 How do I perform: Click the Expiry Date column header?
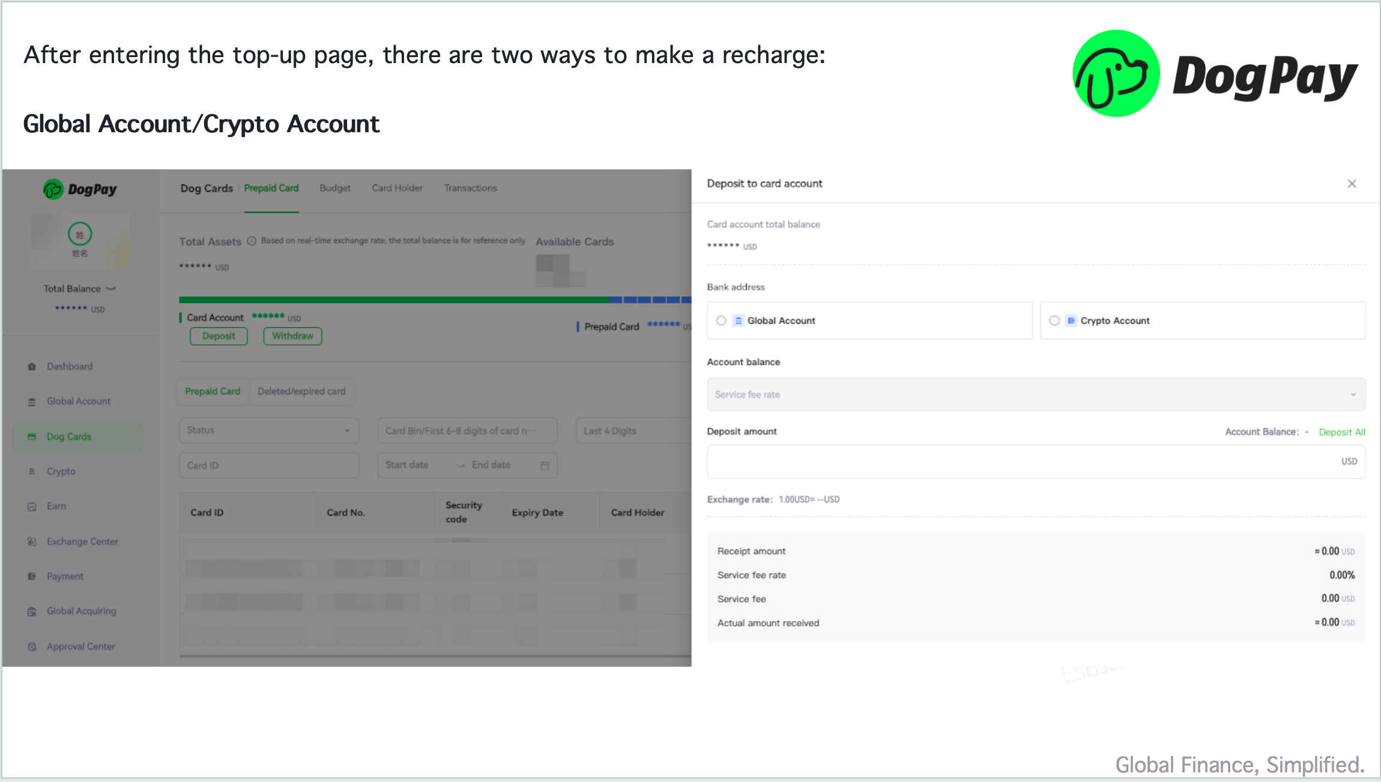point(537,513)
